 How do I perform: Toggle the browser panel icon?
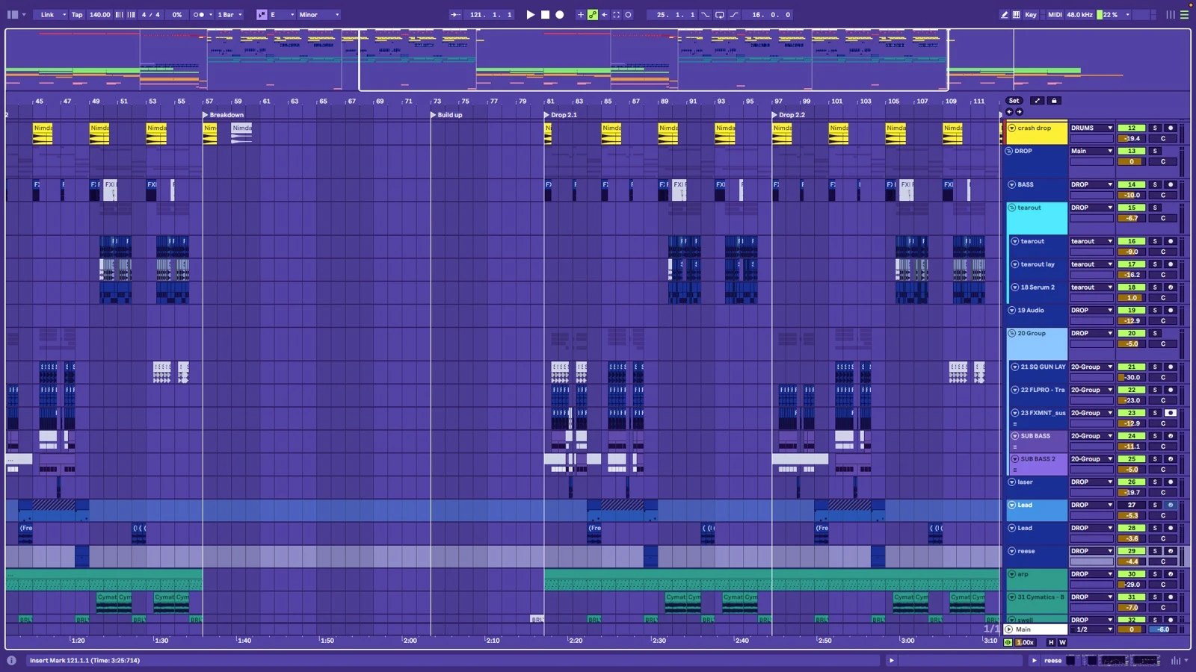[x=13, y=14]
